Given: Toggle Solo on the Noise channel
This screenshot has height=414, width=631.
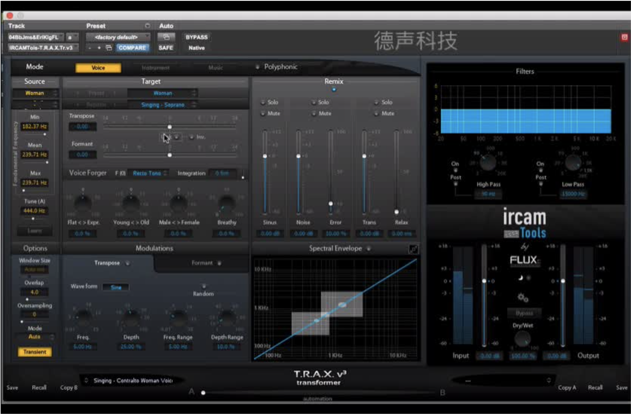Looking at the screenshot, I should [314, 103].
